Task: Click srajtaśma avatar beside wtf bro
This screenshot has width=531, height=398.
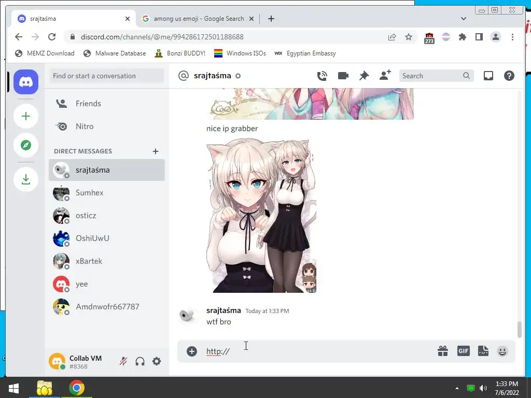Action: click(187, 315)
